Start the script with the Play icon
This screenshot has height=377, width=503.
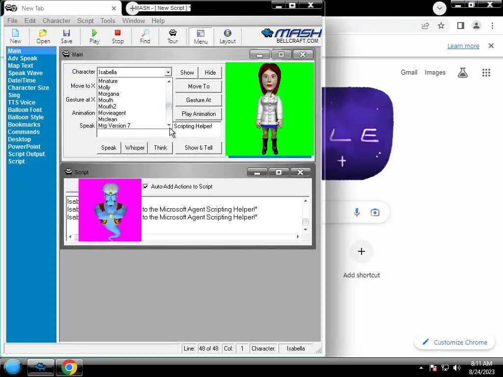pyautogui.click(x=94, y=36)
